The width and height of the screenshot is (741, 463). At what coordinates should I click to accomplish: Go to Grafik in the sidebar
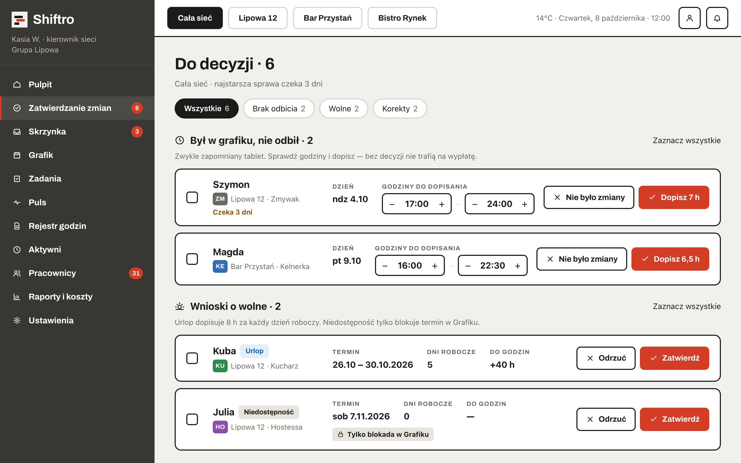click(x=77, y=155)
